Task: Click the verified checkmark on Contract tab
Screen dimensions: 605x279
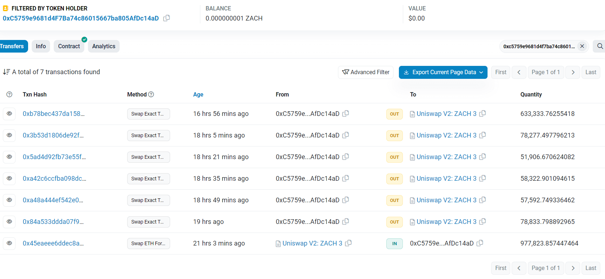Action: coord(84,40)
